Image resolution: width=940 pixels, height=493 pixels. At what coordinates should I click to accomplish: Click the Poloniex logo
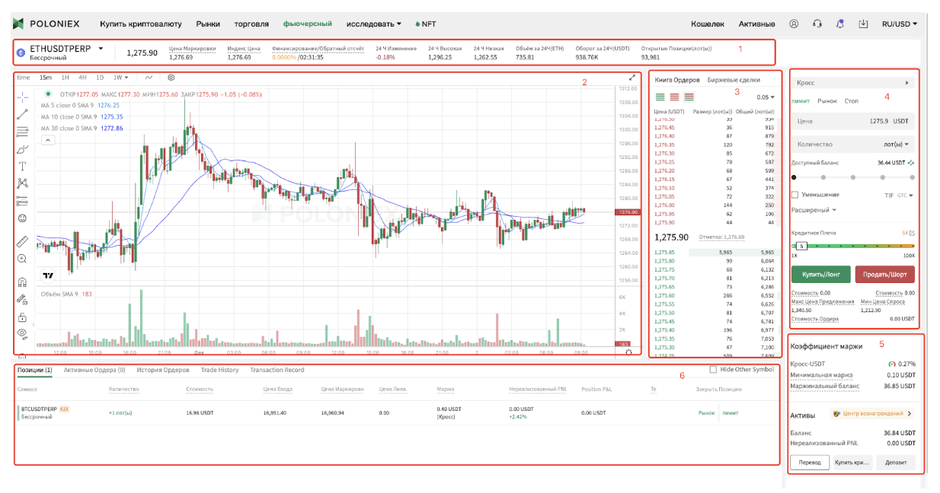click(46, 24)
